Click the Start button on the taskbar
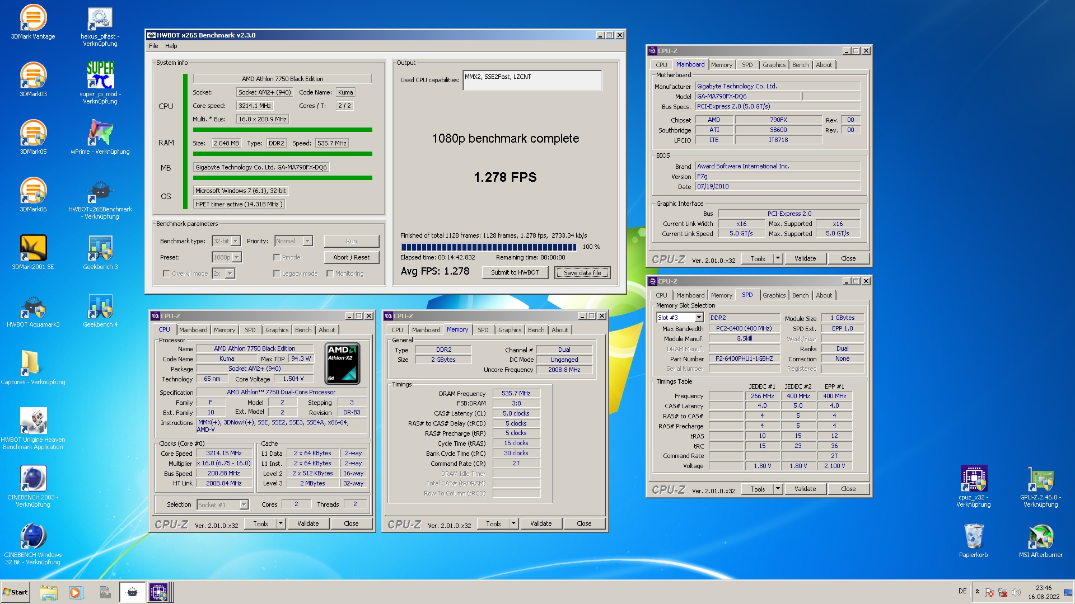The height and width of the screenshot is (604, 1075). click(15, 592)
